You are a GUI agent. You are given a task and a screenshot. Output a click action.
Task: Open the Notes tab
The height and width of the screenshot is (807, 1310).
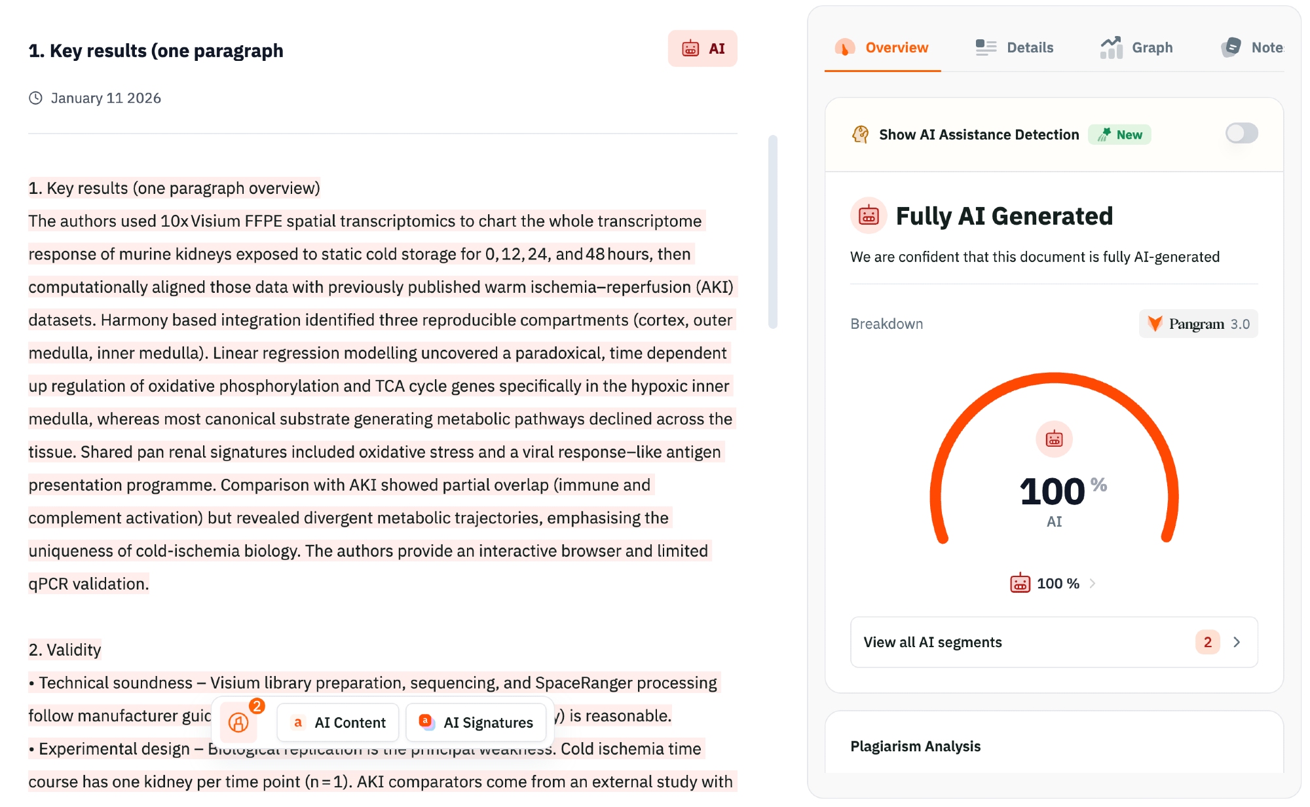point(1252,47)
